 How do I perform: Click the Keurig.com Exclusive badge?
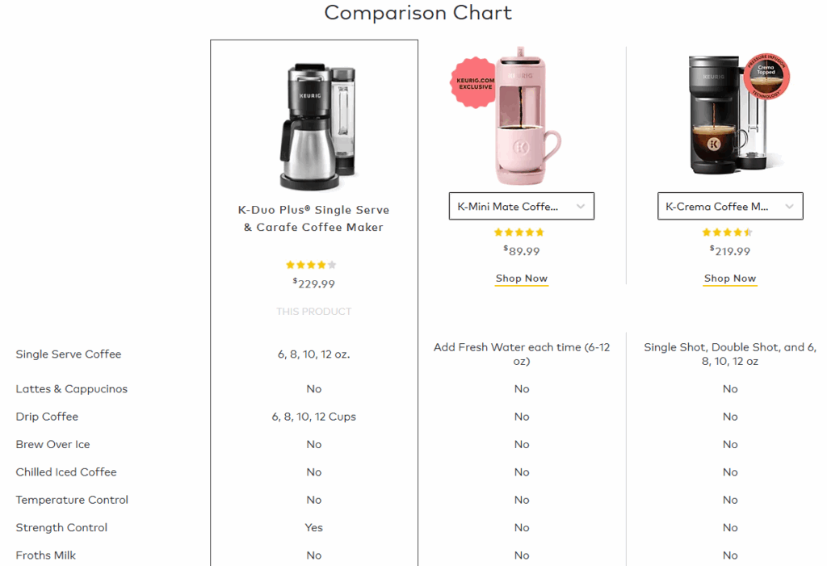pos(472,84)
